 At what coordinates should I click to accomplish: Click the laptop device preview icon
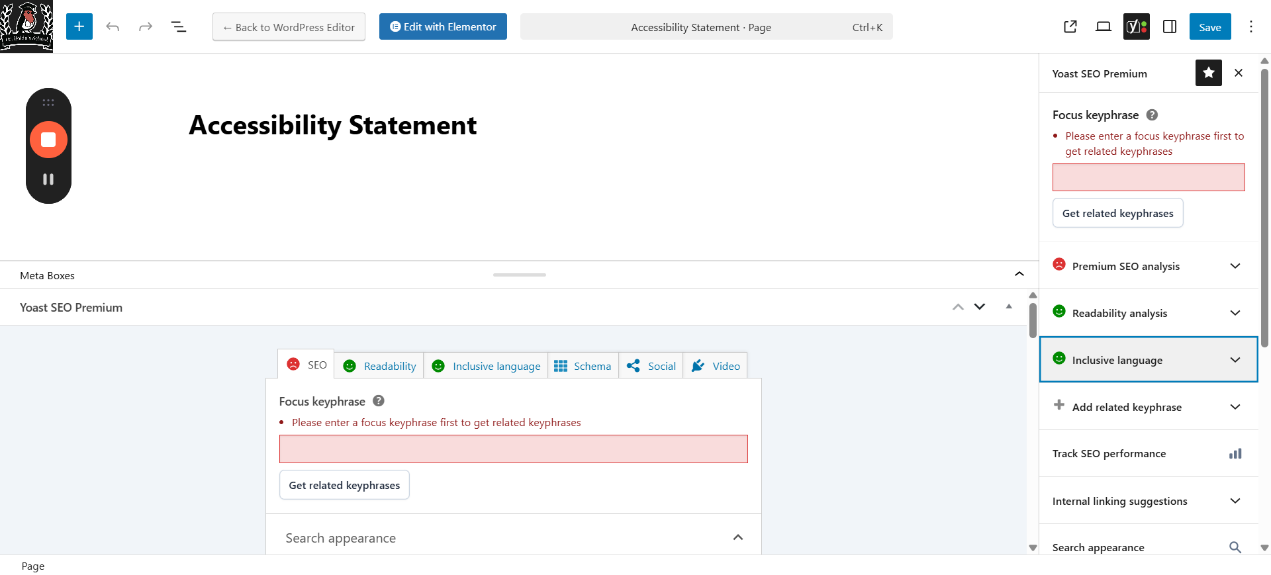click(1104, 26)
